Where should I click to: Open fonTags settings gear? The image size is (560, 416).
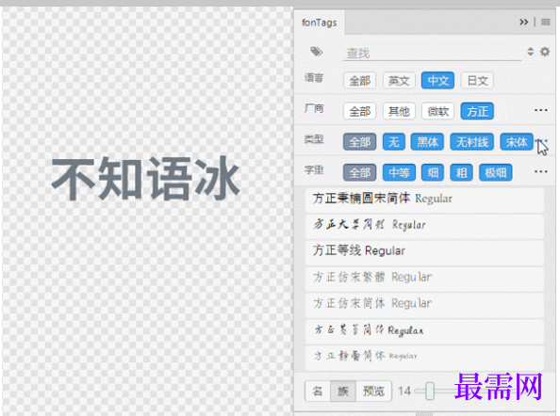(545, 52)
